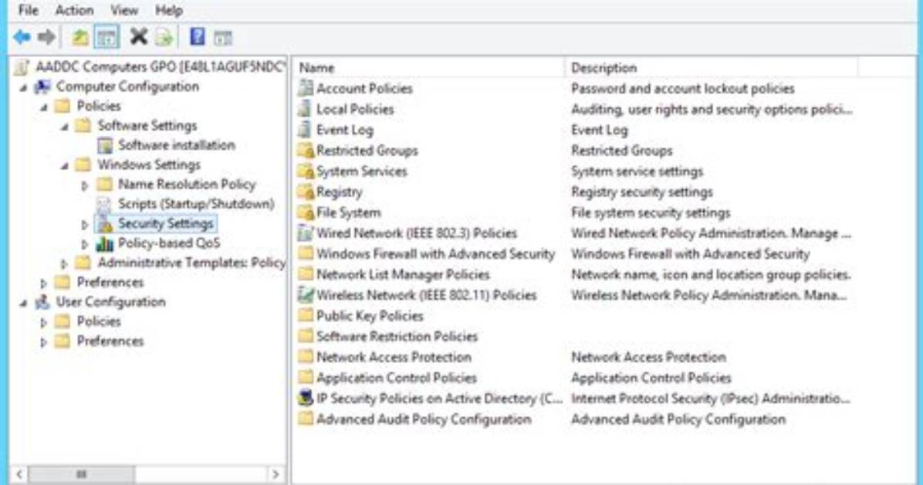Expand the Policy-based QoS node
Image resolution: width=923 pixels, height=485 pixels.
pos(85,243)
